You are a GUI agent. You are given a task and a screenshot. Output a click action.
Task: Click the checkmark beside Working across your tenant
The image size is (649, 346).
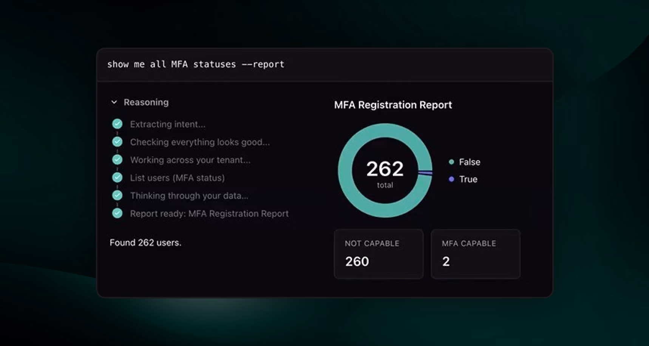tap(117, 159)
